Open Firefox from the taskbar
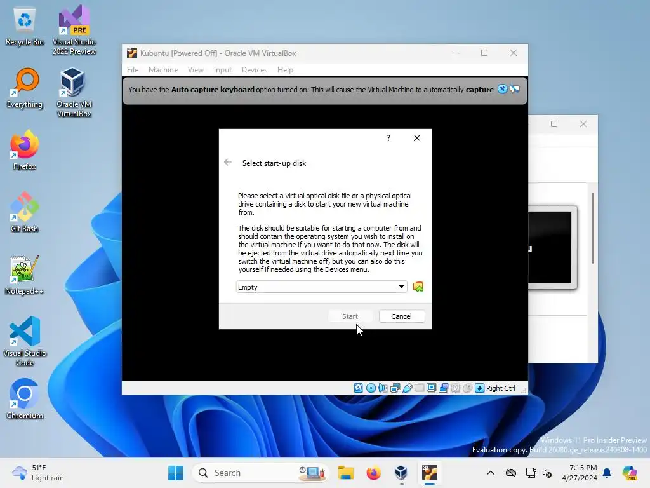This screenshot has height=488, width=650. (373, 473)
